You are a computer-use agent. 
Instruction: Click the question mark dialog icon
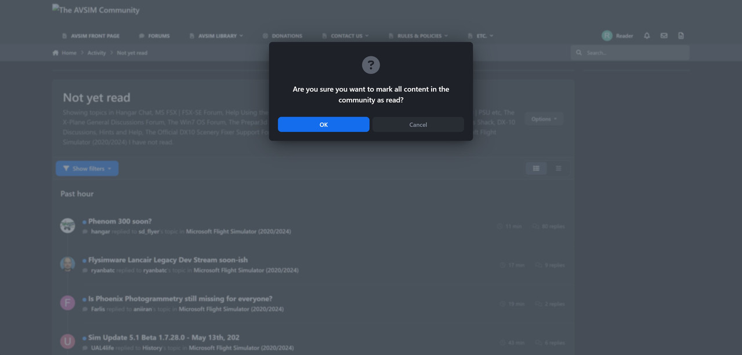coord(371,65)
